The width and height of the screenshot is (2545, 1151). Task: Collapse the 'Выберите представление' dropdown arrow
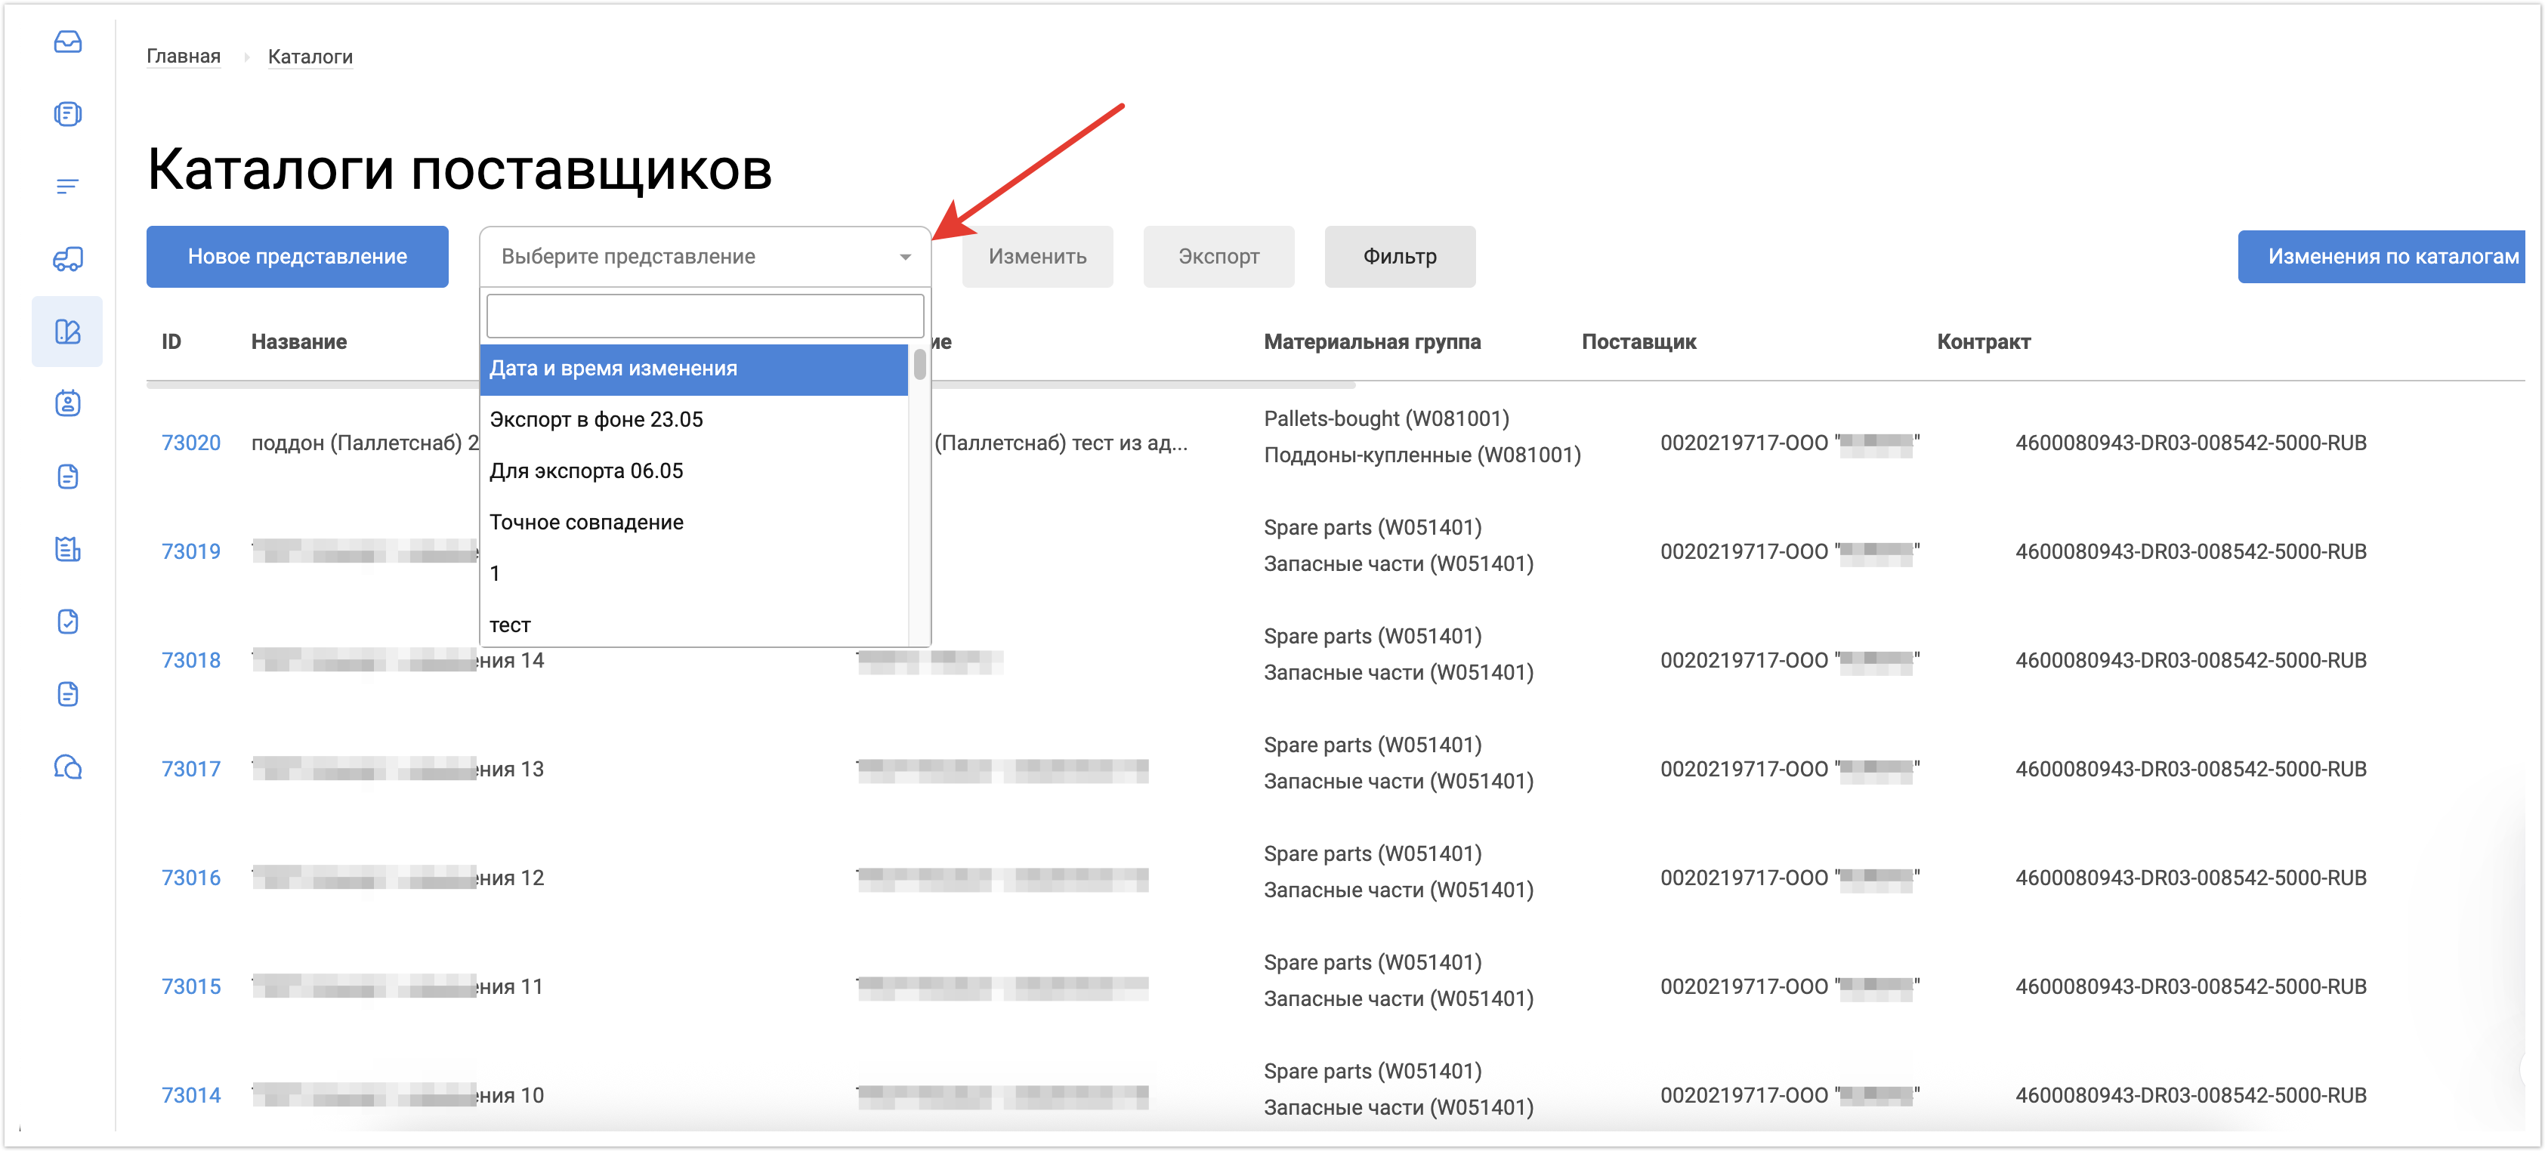click(904, 257)
